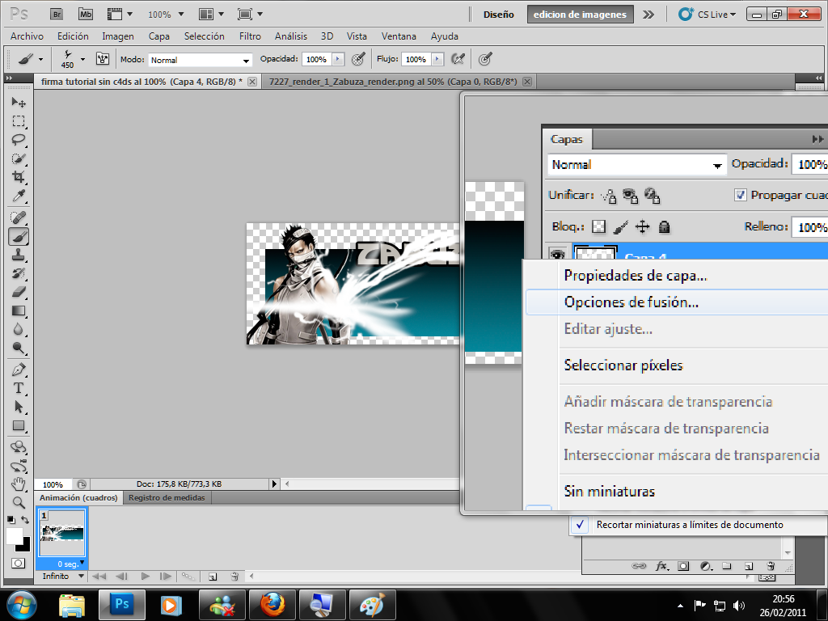Viewport: 828px width, 621px height.
Task: Select the Hand tool
Action: (x=19, y=484)
